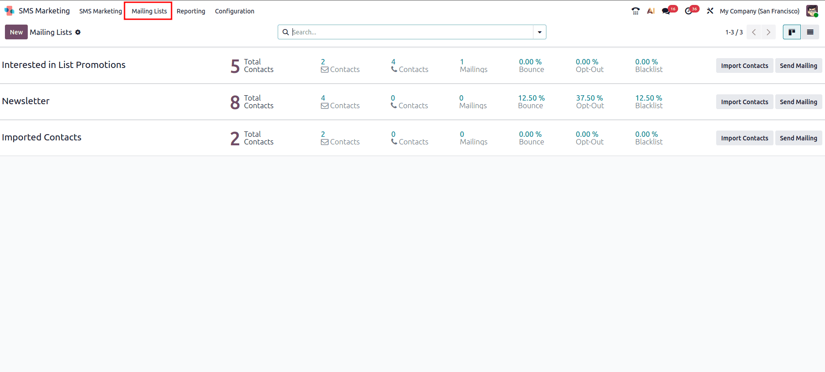Click 0.00 % Bounce in Imported Contacts row

coord(531,138)
